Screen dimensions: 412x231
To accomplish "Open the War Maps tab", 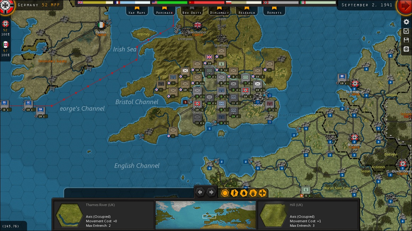I will [x=137, y=11].
